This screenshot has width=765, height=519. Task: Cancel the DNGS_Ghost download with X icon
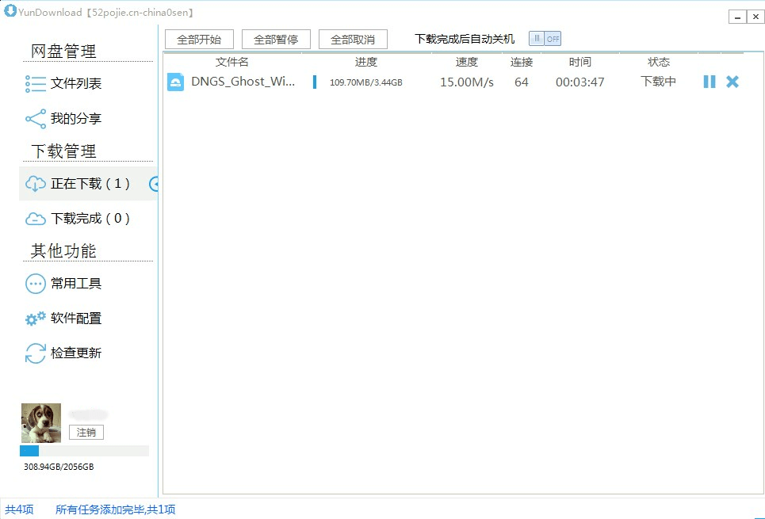[x=732, y=82]
